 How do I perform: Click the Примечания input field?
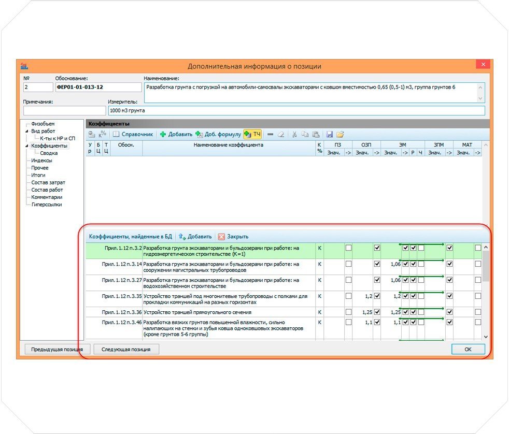65,111
